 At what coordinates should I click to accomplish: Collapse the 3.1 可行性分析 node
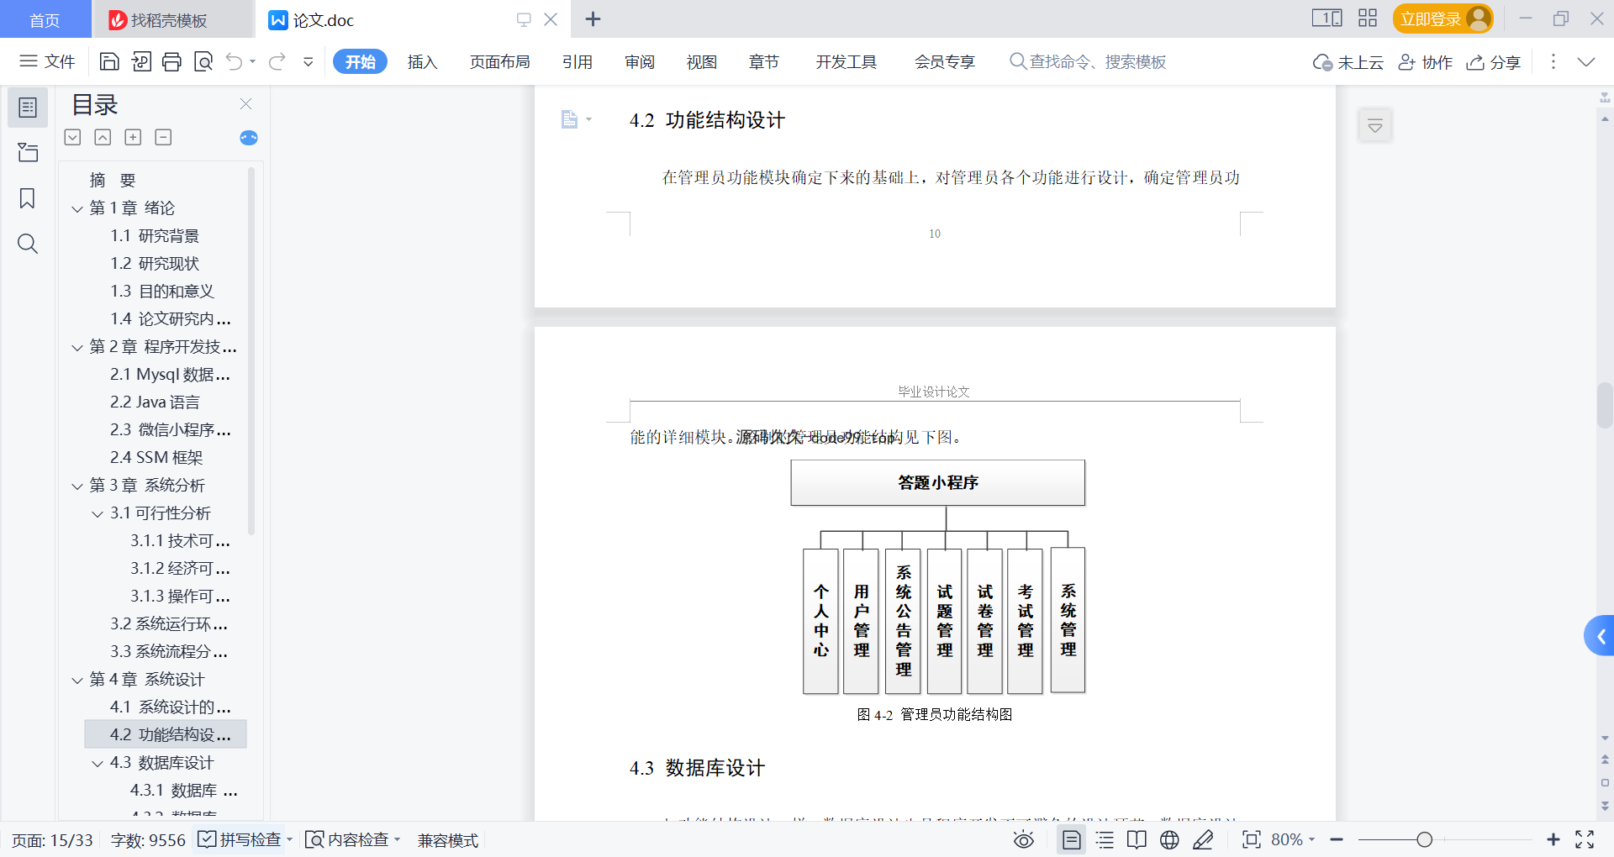click(98, 513)
